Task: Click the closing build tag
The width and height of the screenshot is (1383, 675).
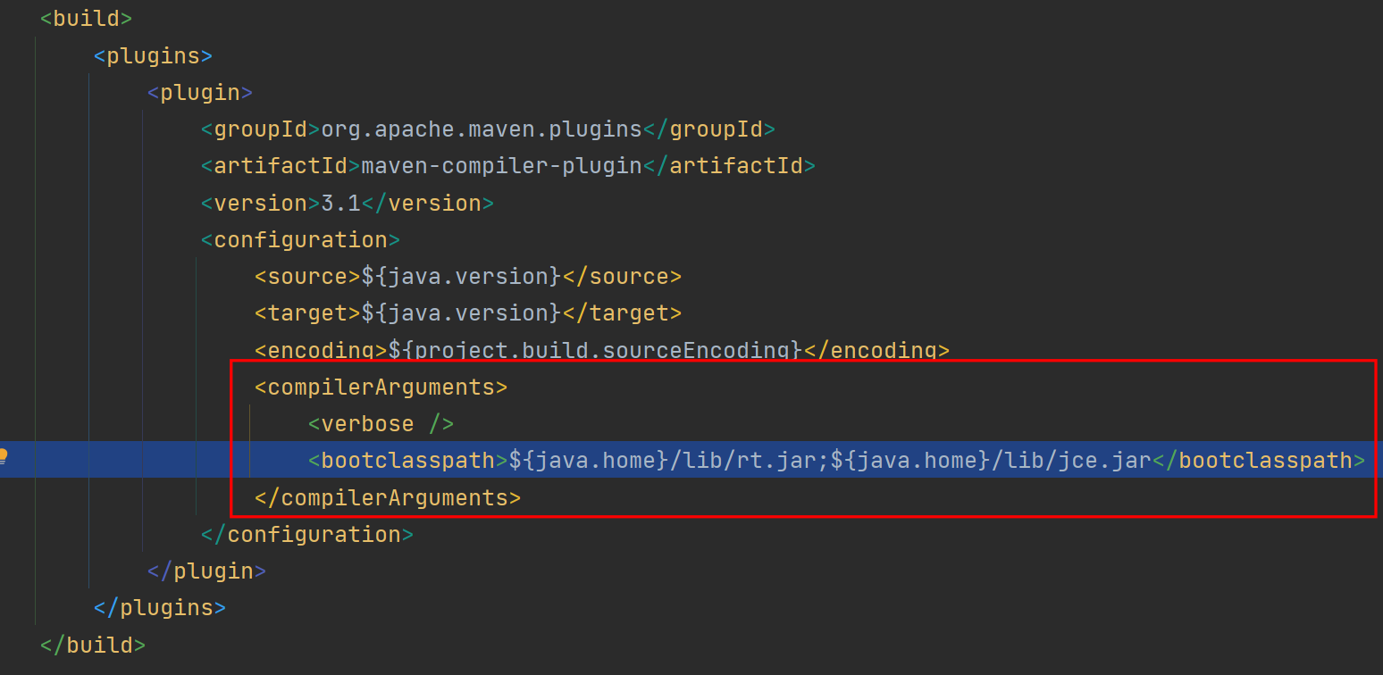Action: (x=93, y=645)
